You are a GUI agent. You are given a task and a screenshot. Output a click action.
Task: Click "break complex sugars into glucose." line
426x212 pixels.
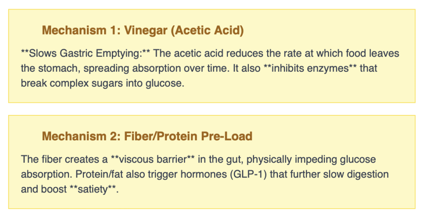tap(102, 82)
